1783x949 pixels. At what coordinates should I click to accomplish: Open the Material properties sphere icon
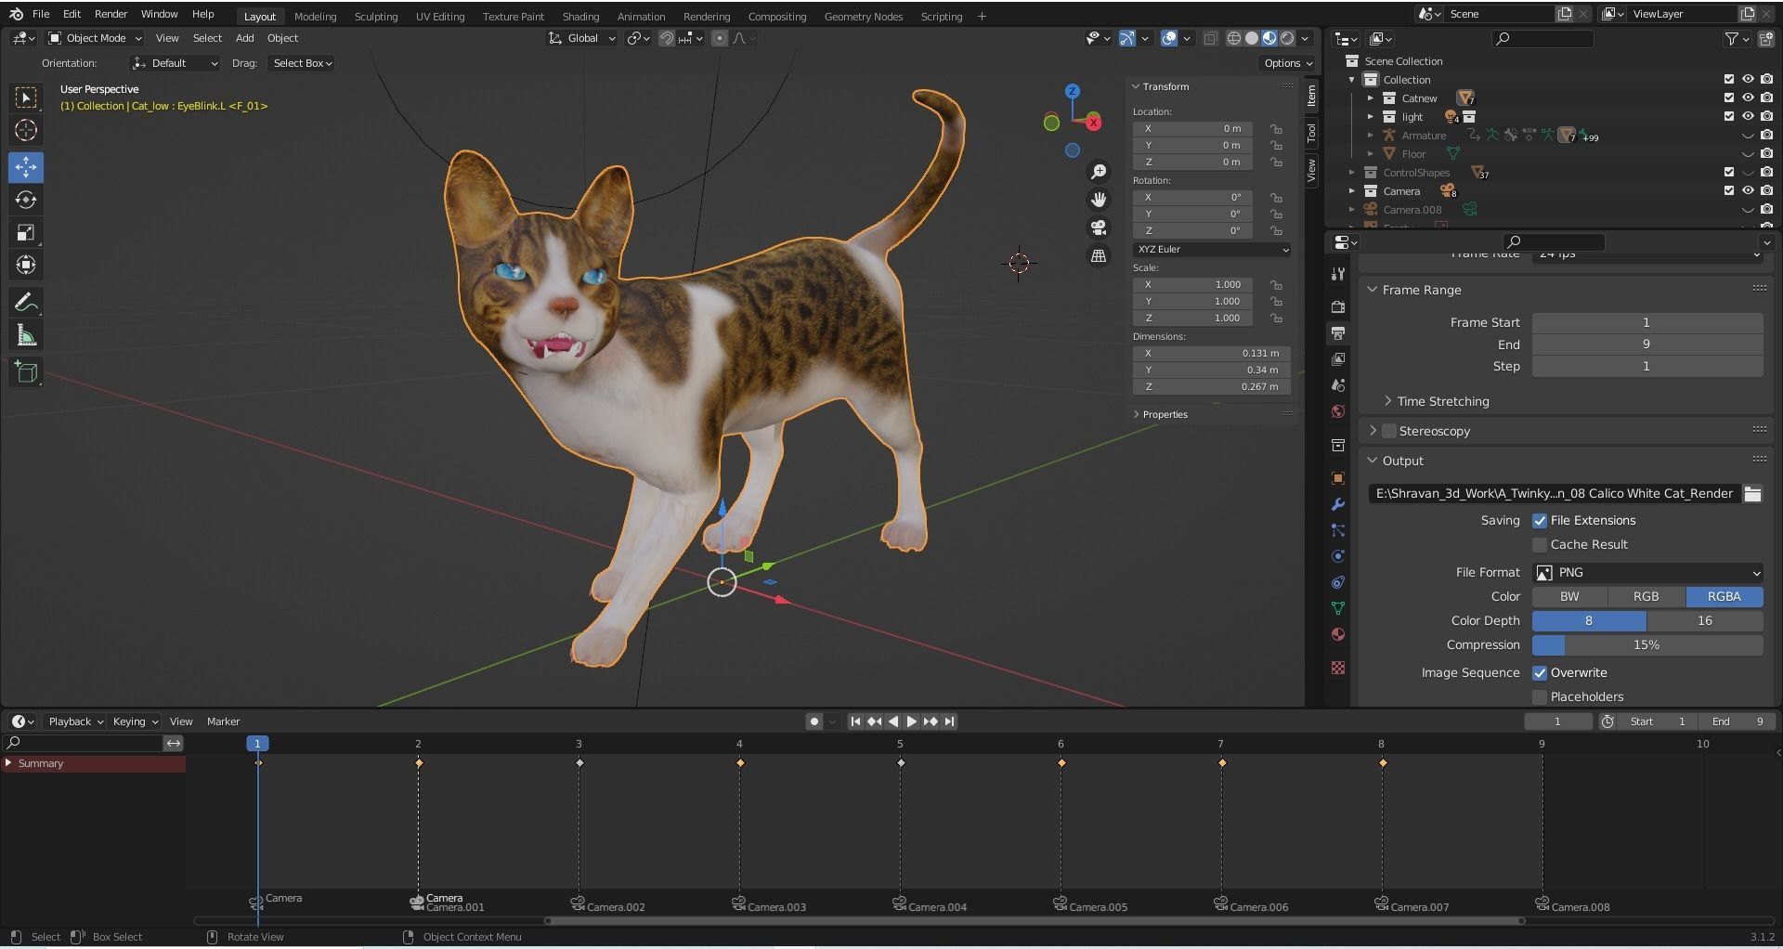[x=1338, y=634]
